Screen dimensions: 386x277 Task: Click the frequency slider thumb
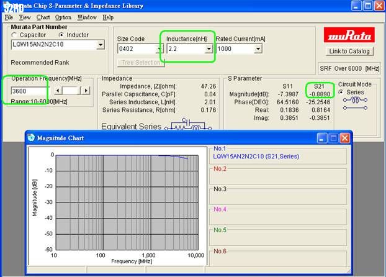[x=71, y=91]
